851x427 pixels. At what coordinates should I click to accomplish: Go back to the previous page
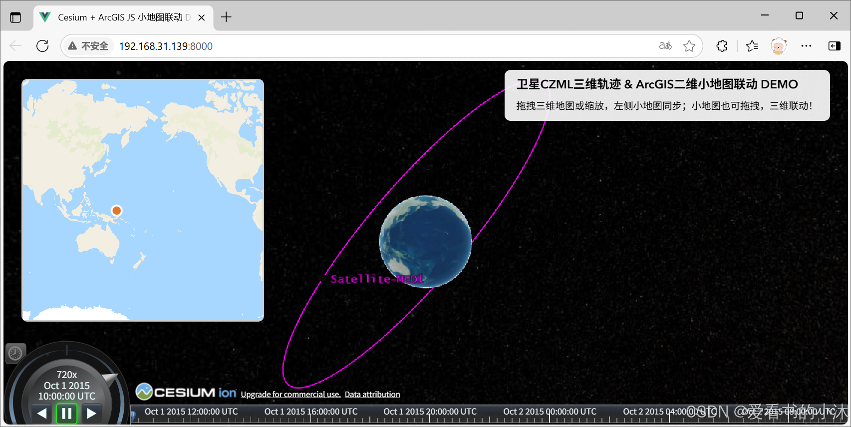pyautogui.click(x=15, y=46)
